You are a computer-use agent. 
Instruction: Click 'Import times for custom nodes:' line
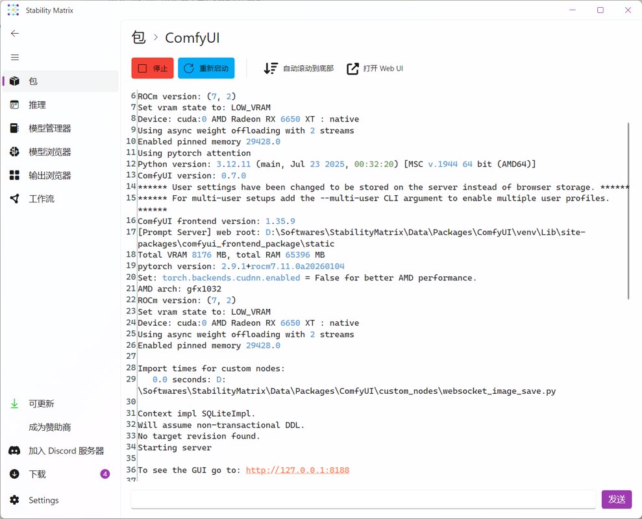pyautogui.click(x=211, y=368)
